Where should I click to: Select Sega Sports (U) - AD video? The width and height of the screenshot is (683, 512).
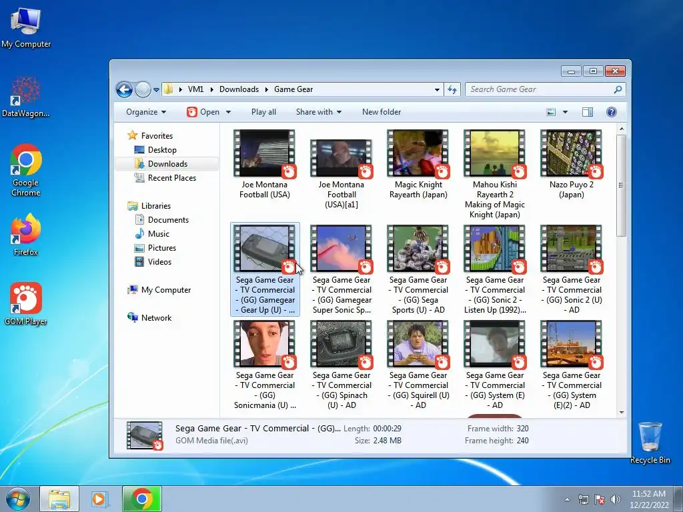click(418, 269)
